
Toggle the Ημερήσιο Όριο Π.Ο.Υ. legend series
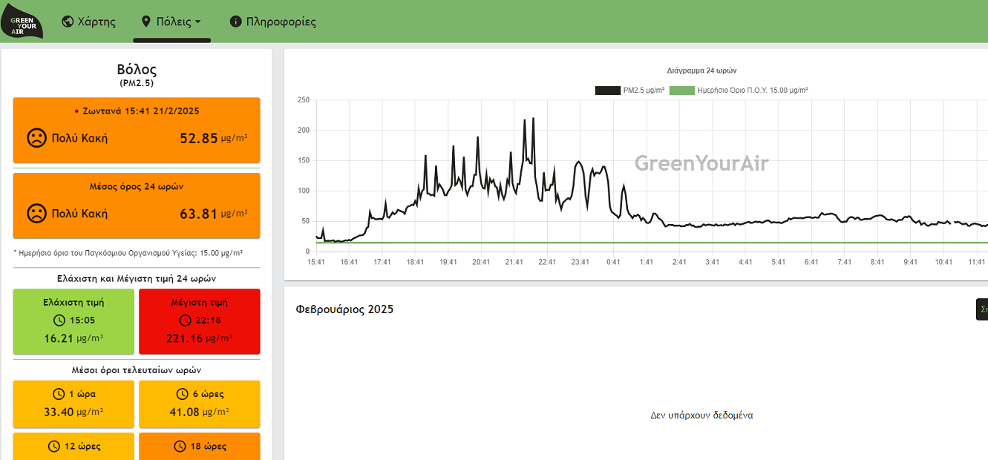click(x=739, y=91)
